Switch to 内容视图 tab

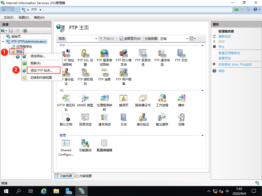[83, 176]
